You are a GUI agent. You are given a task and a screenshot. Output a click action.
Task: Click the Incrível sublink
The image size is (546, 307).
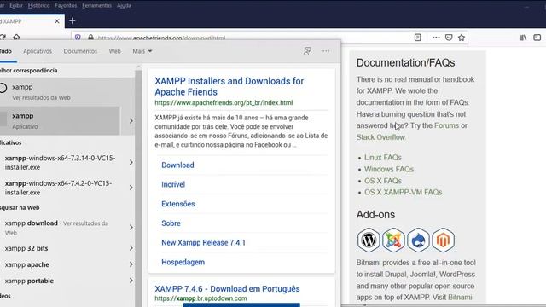[x=173, y=184]
